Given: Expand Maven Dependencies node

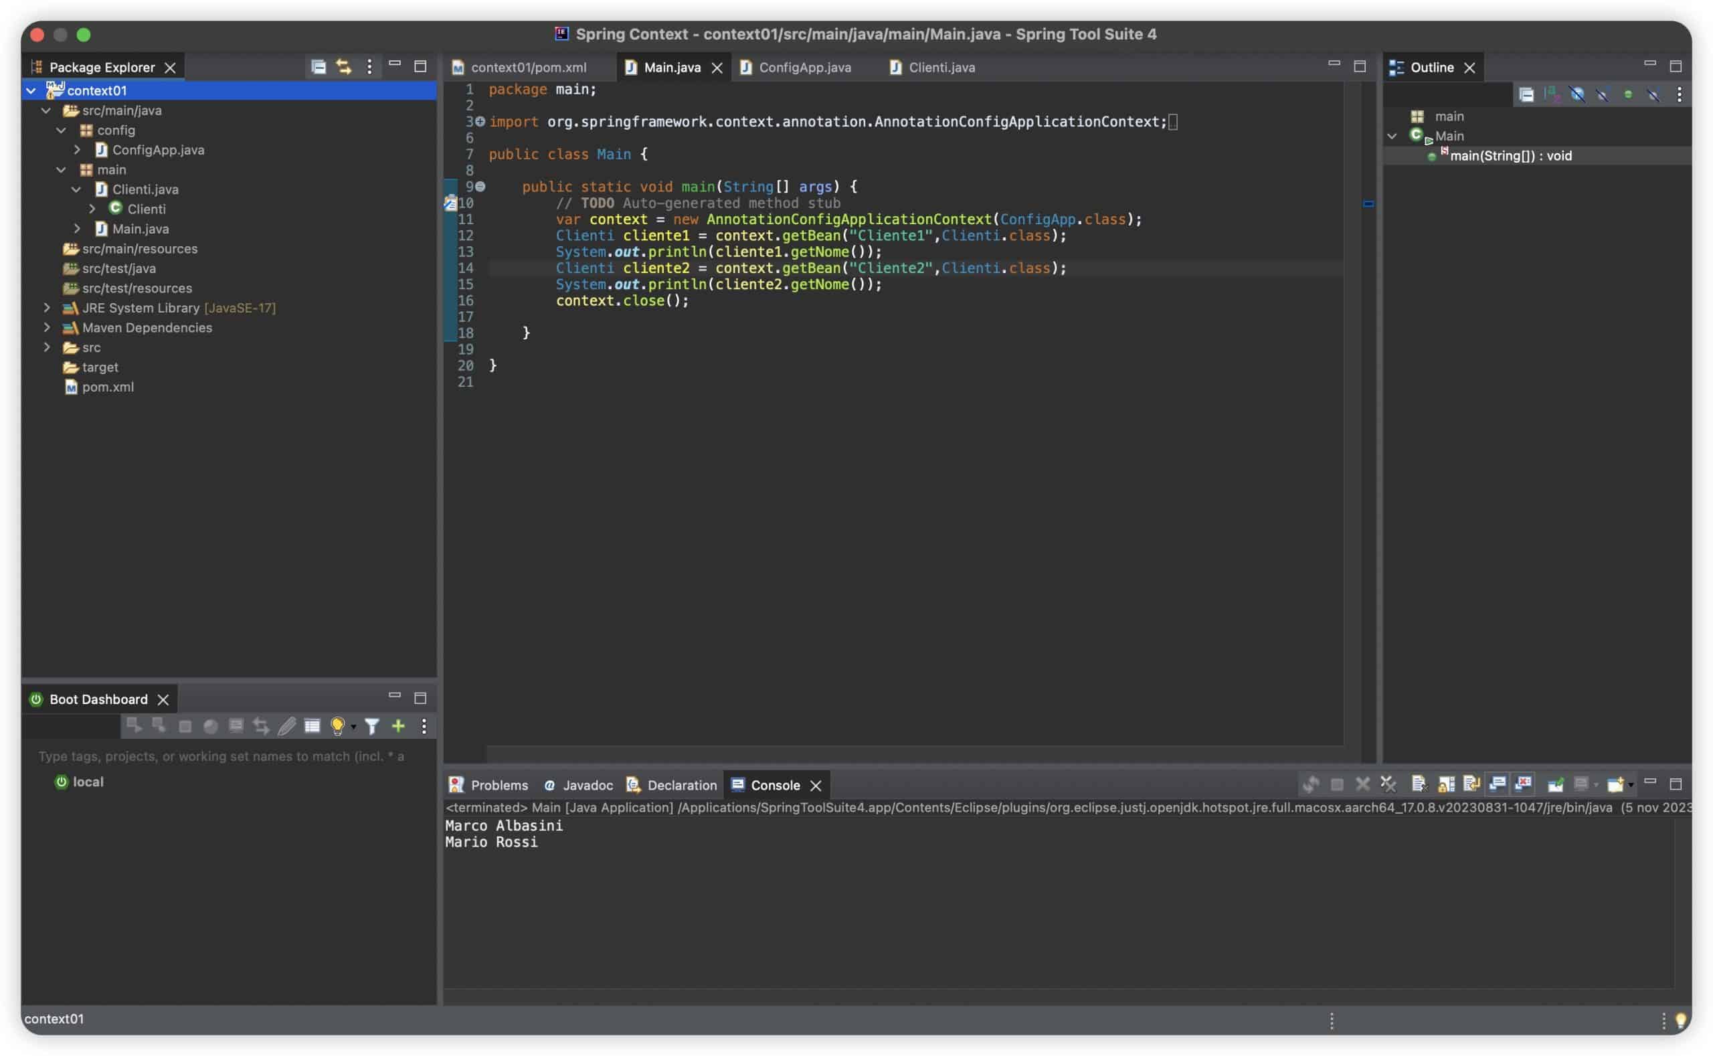Looking at the screenshot, I should [46, 327].
